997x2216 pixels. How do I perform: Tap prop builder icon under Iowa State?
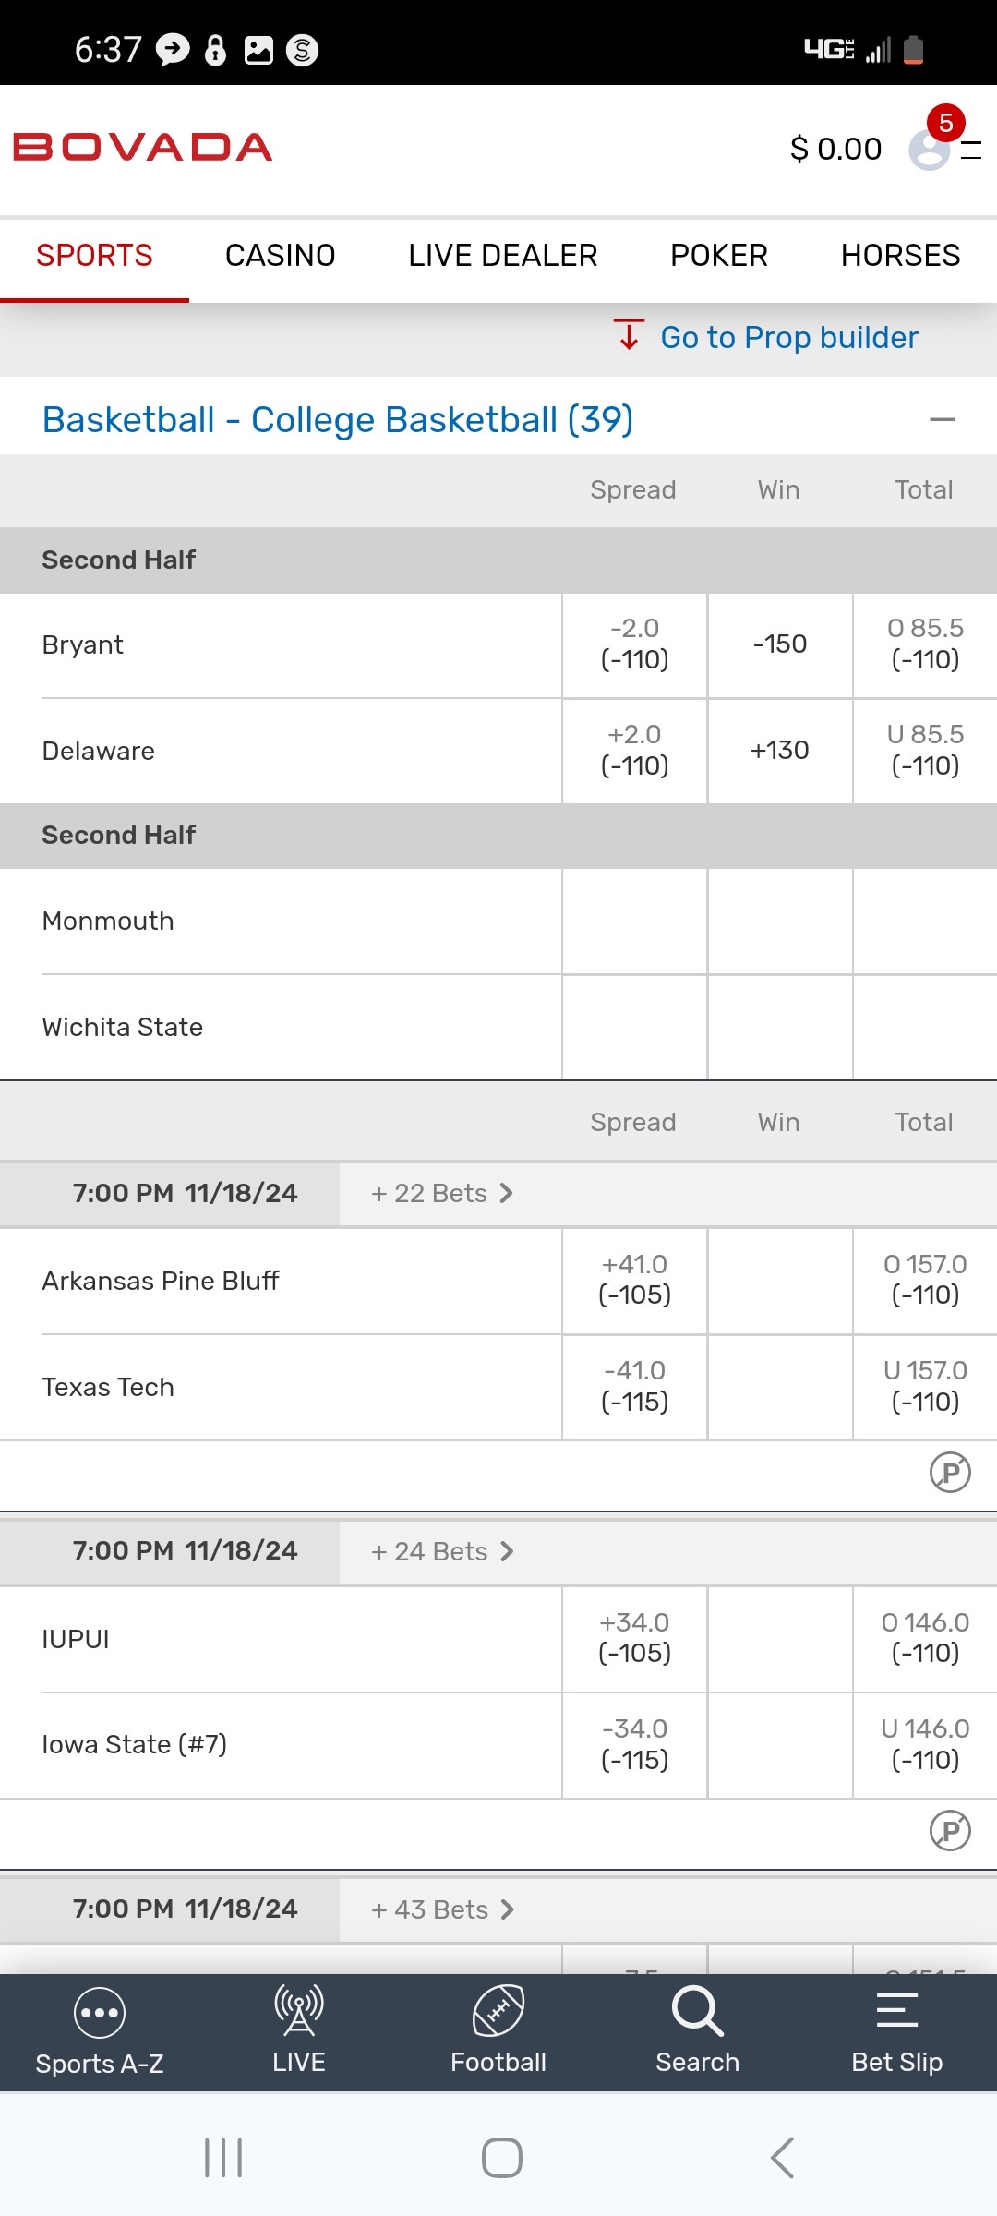click(x=950, y=1831)
